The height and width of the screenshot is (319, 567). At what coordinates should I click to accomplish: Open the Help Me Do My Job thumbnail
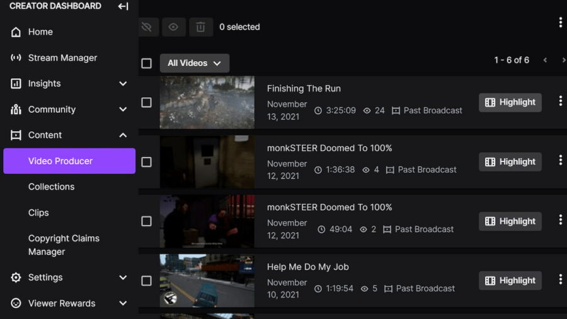(207, 281)
